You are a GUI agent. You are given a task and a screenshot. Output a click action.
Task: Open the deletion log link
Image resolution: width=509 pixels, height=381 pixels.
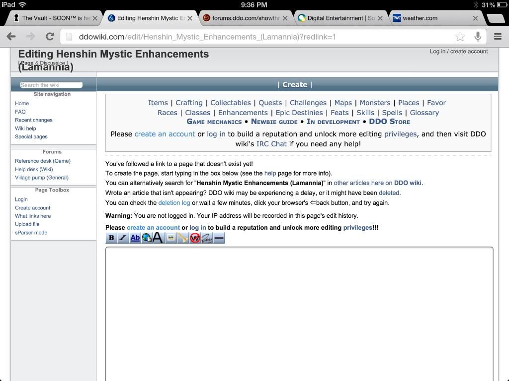tap(174, 203)
